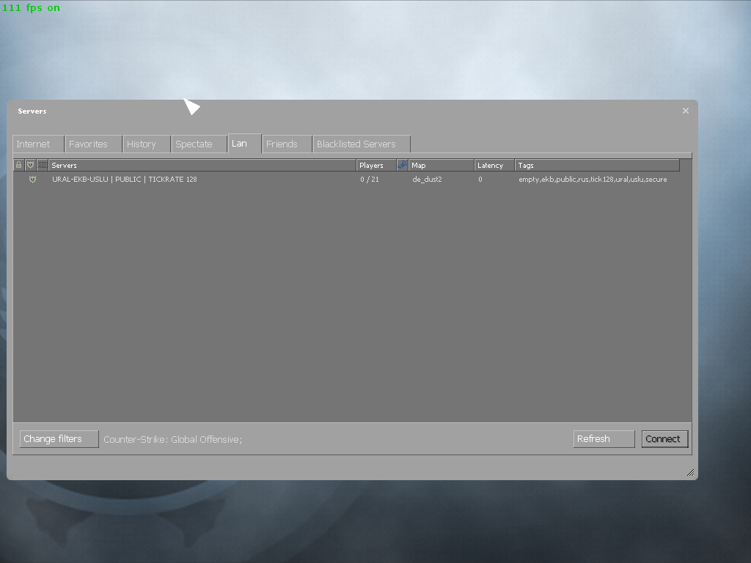Select server URAL-EKB-USLU | PUBLIC | TICKRATE 128

(x=125, y=180)
